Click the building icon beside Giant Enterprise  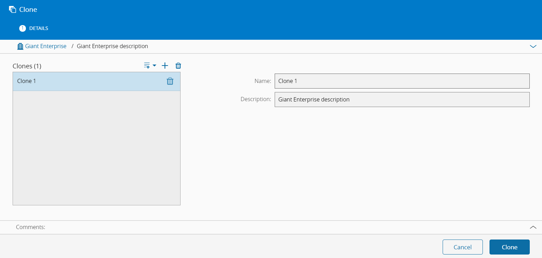[20, 46]
